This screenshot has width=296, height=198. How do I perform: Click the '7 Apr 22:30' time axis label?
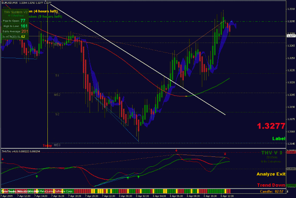point(108,196)
